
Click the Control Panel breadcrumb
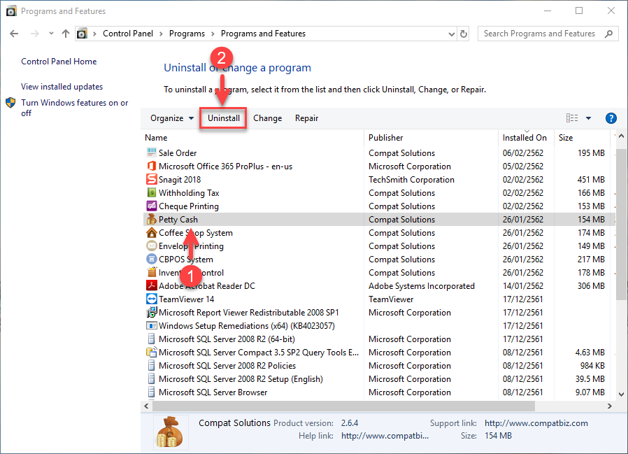click(x=128, y=34)
